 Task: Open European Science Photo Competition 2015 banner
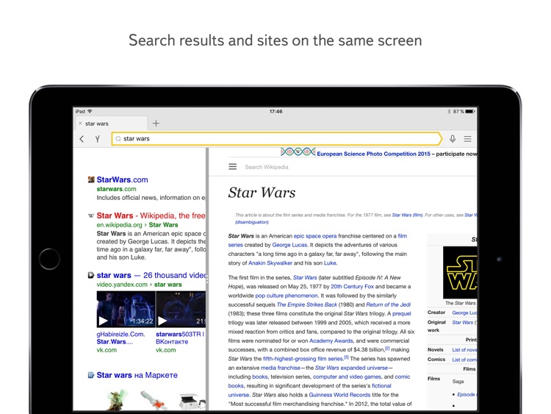click(x=373, y=154)
